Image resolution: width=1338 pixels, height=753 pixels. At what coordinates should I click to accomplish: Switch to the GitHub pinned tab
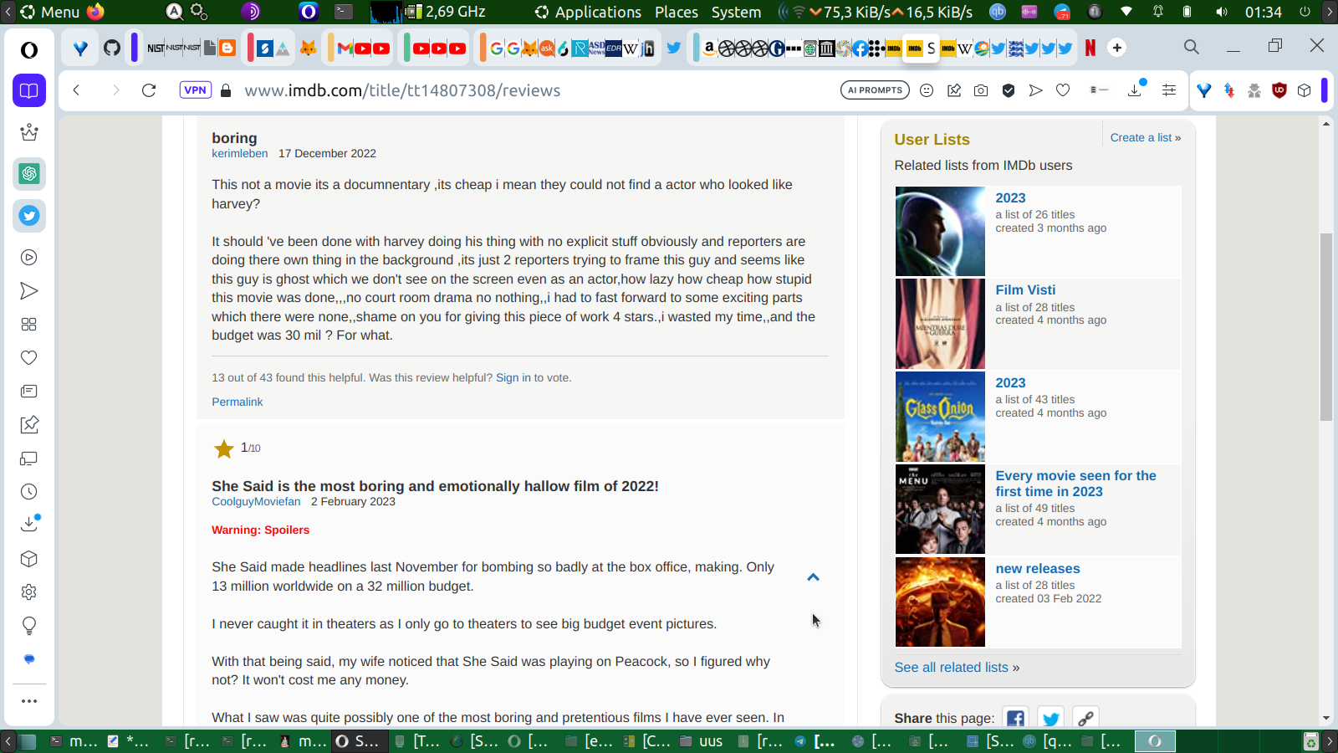[x=112, y=48]
